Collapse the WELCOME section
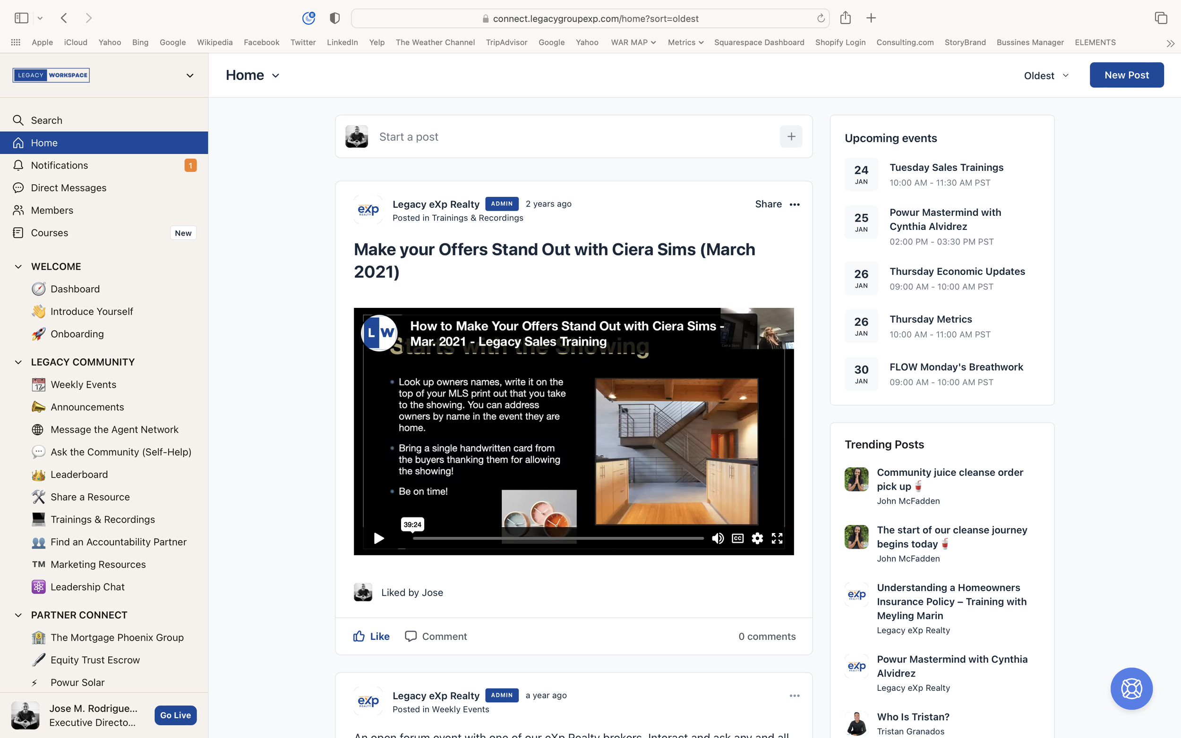Image resolution: width=1181 pixels, height=738 pixels. point(18,266)
